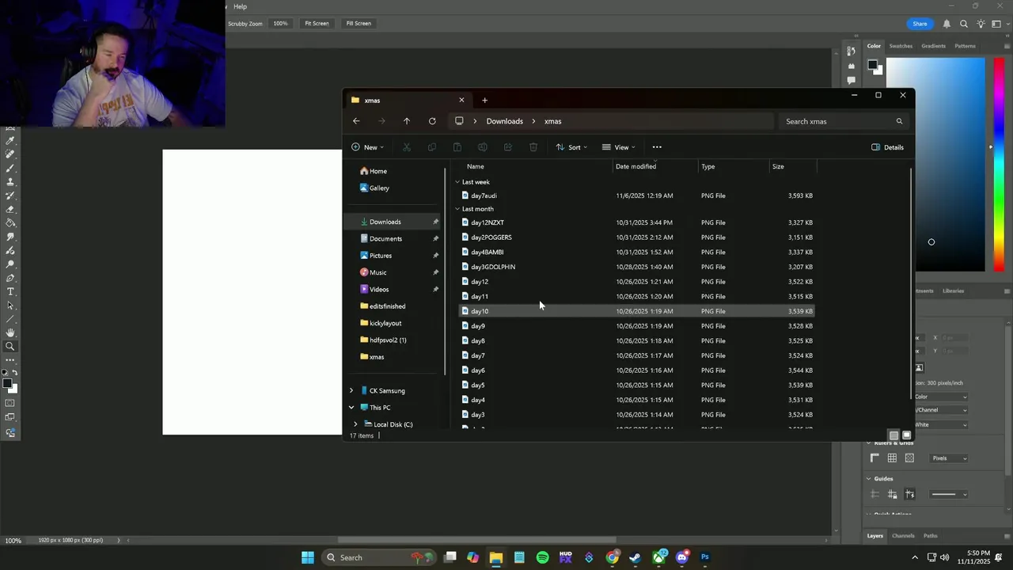Select the Pen tool in Photoshop
1013x570 pixels.
pyautogui.click(x=10, y=278)
